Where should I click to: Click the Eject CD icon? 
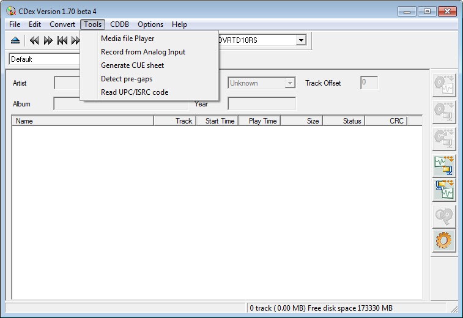point(15,40)
